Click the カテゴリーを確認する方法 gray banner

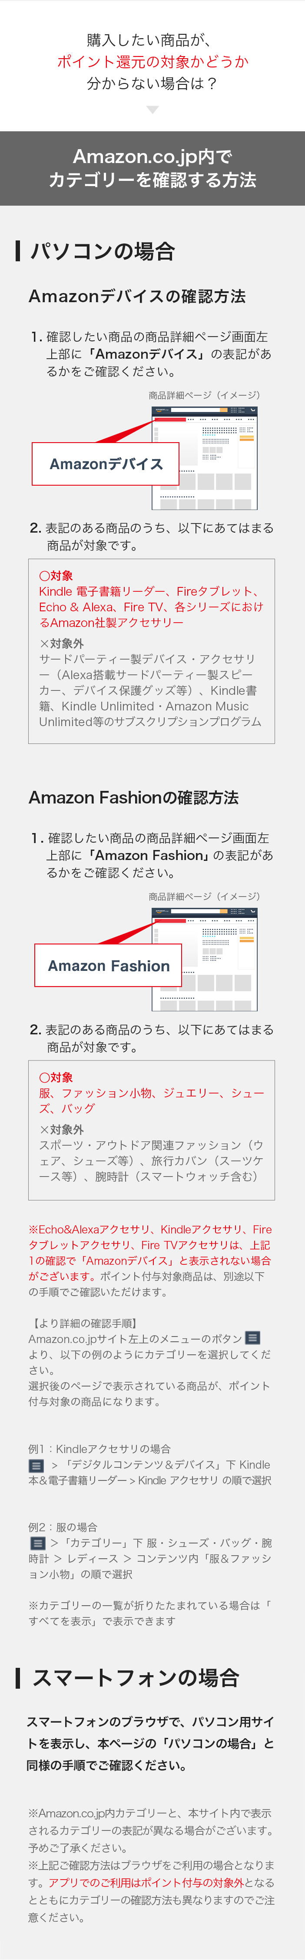pyautogui.click(x=152, y=168)
